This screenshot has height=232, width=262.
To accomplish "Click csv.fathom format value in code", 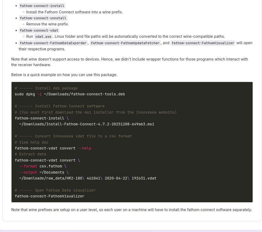I will (51, 166).
